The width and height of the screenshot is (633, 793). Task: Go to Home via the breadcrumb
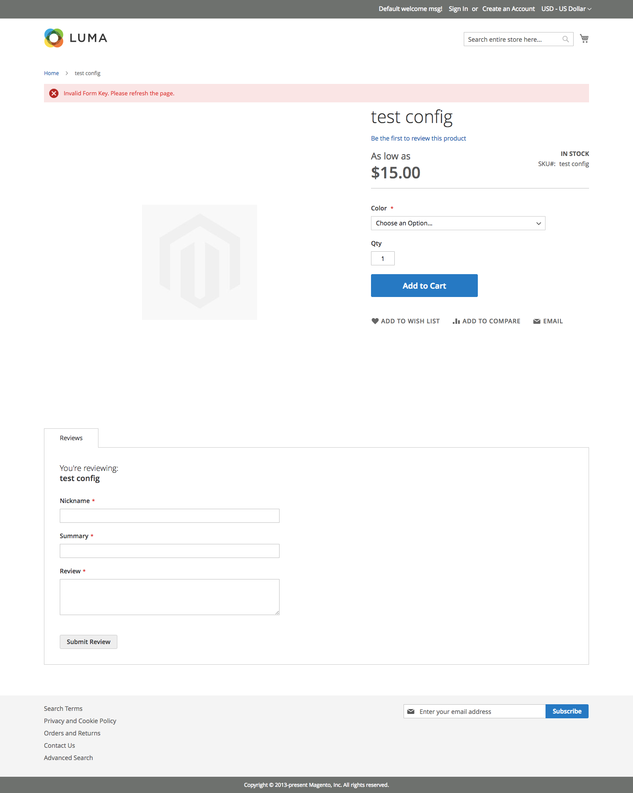(51, 73)
